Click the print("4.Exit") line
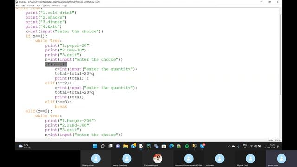297x167 pixels. pos(44,27)
